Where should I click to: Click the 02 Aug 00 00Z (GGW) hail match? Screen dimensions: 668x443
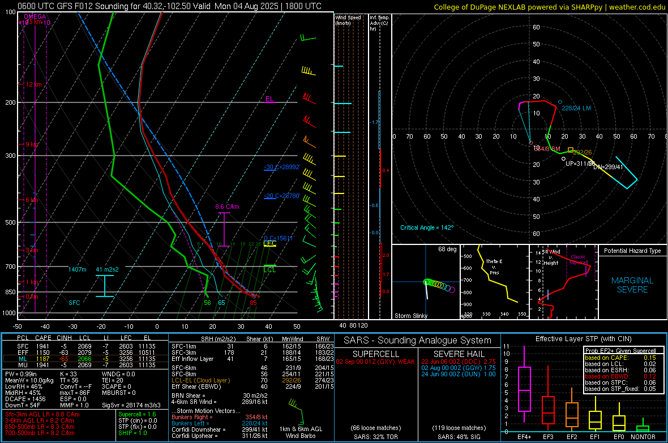coord(459,368)
